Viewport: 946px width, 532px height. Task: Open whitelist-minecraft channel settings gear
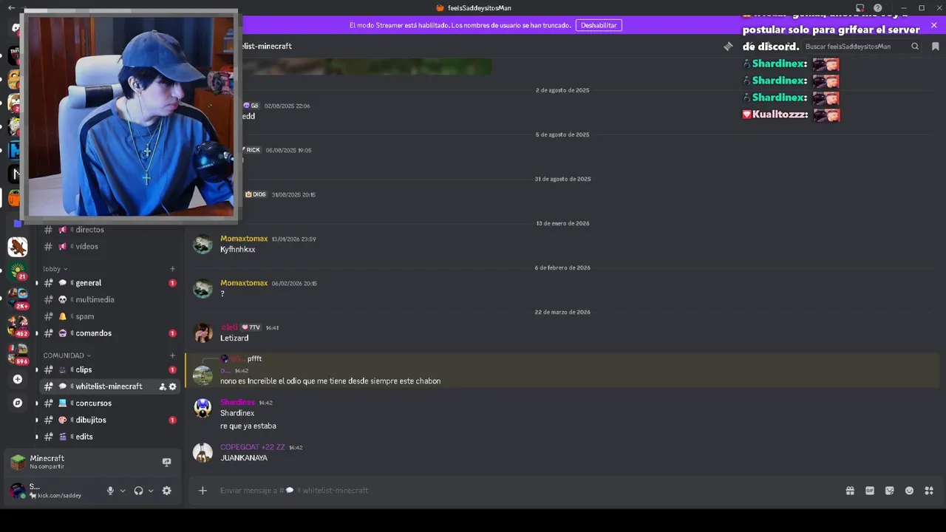(173, 386)
